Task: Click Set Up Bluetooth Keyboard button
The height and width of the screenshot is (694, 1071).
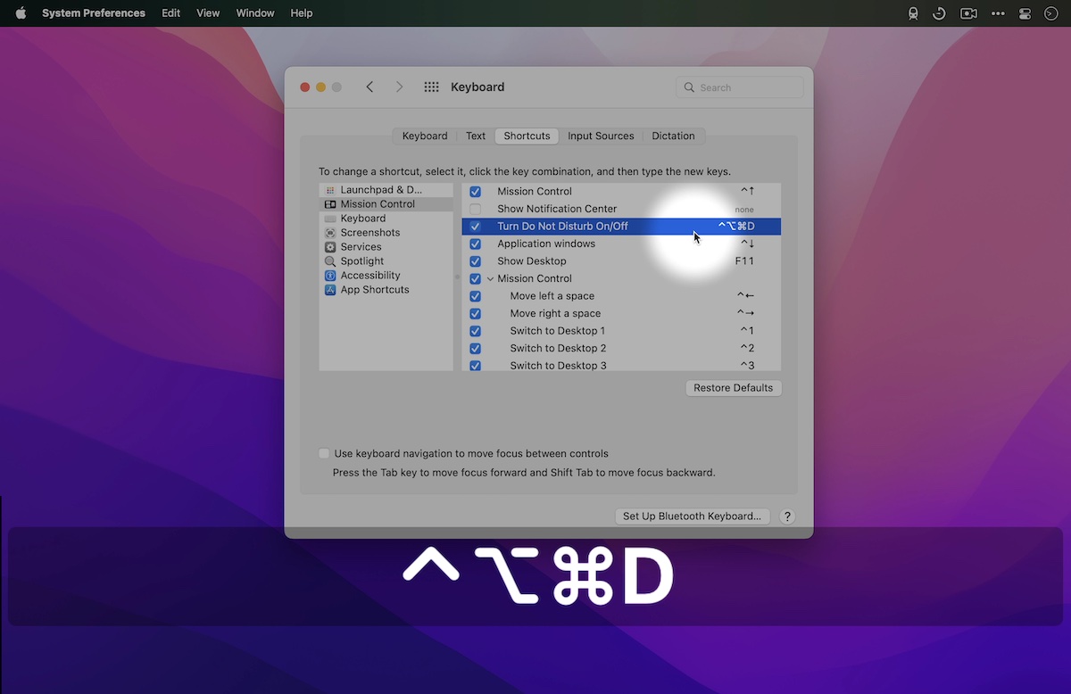Action: tap(692, 516)
